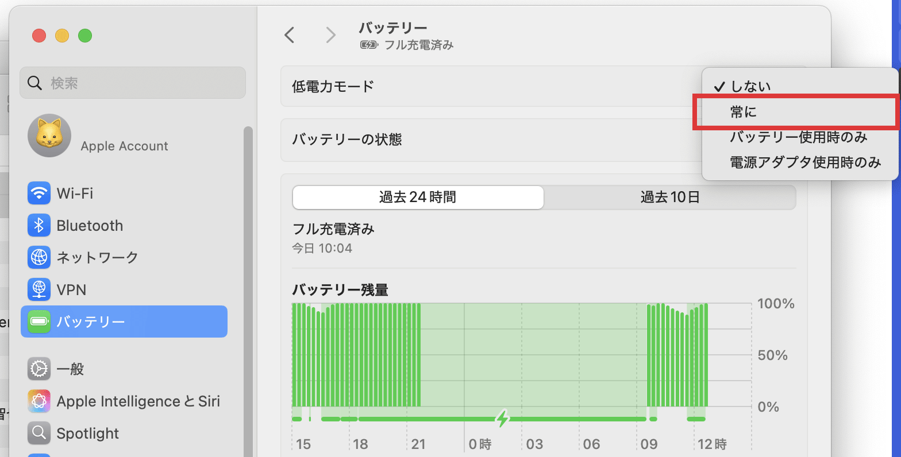
Task: Select バッテリー in the sidebar
Action: [x=124, y=322]
